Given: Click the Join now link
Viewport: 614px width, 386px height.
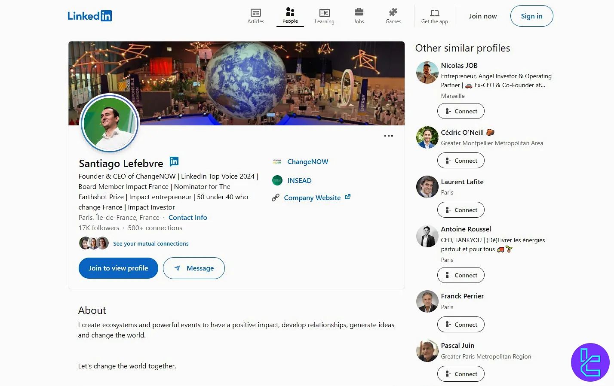Looking at the screenshot, I should pyautogui.click(x=483, y=16).
